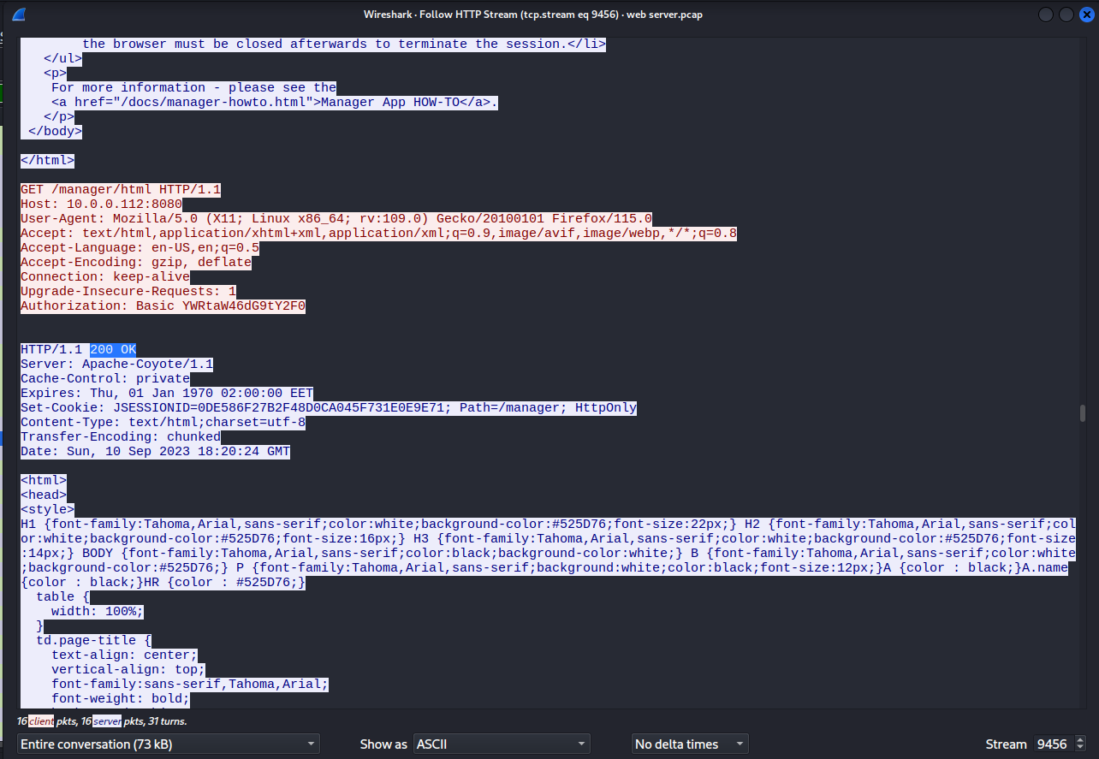Click the <style> tag line

(x=47, y=509)
